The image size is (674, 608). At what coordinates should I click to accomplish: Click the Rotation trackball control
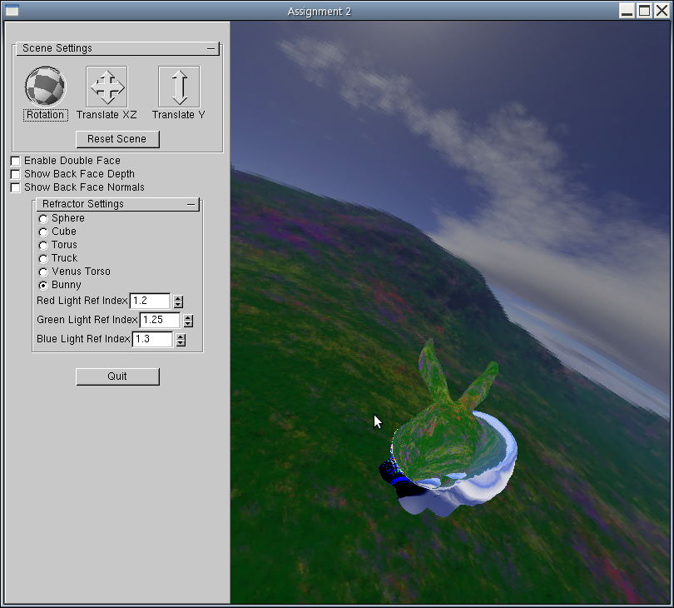(45, 87)
